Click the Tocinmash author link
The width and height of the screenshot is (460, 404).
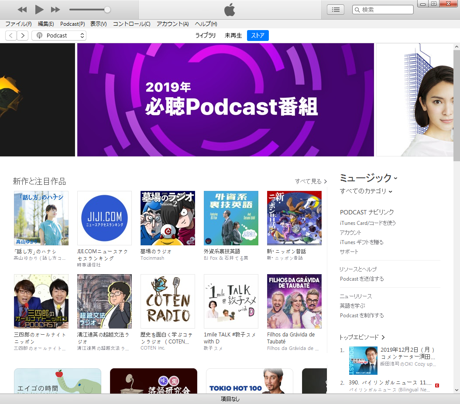click(x=152, y=258)
